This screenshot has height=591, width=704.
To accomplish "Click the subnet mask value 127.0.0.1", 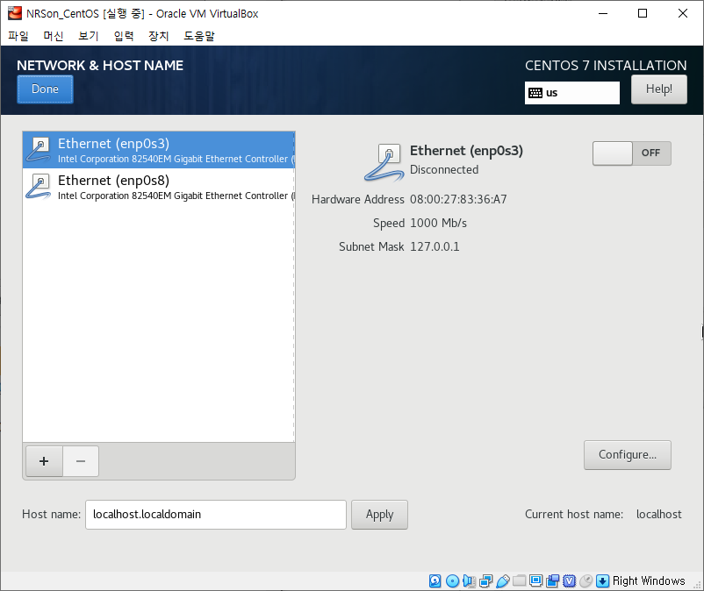I will (x=435, y=246).
